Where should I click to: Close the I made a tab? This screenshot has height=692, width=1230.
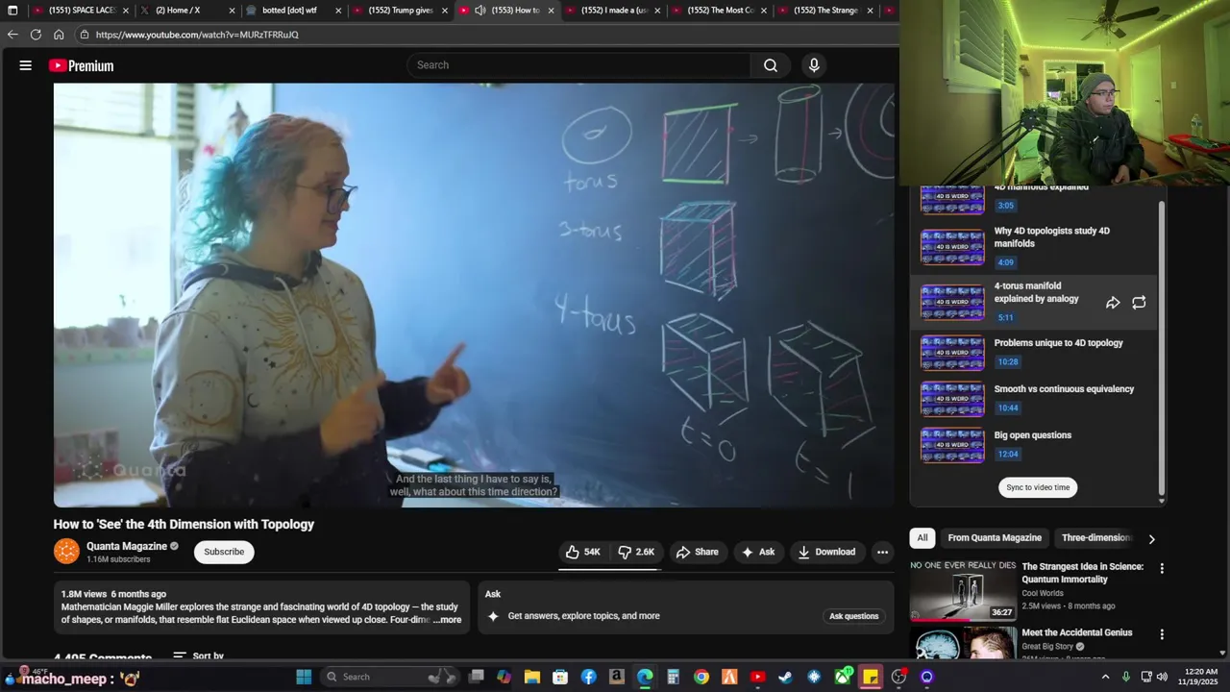pyautogui.click(x=657, y=11)
